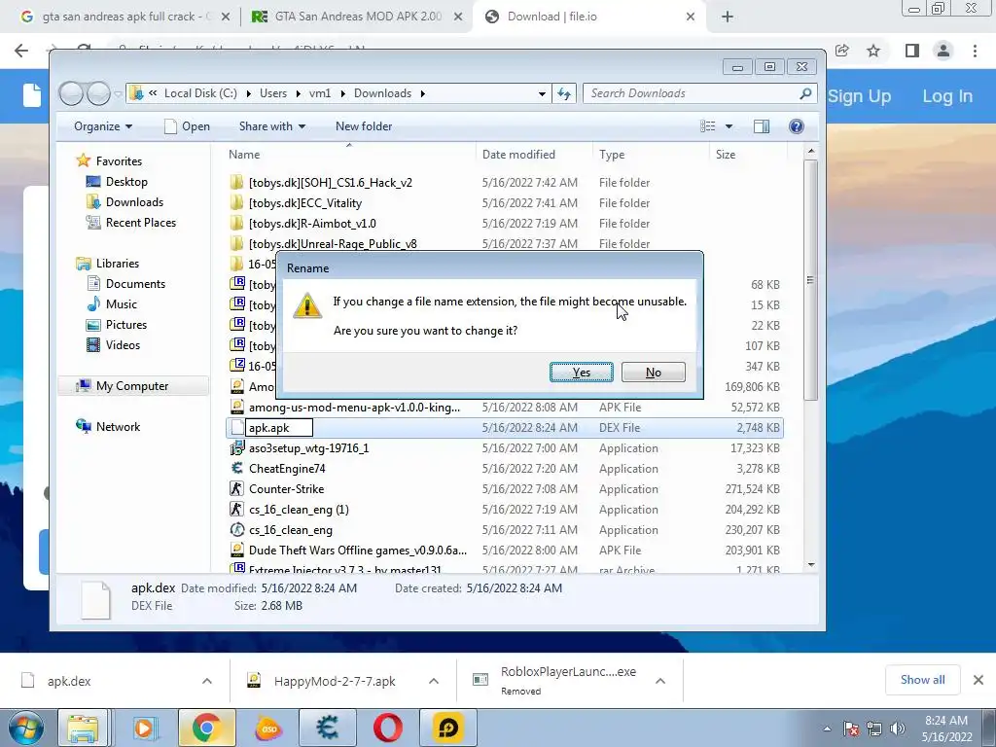Open the change view options dropdown arrow
Image resolution: width=996 pixels, height=747 pixels.
pyautogui.click(x=729, y=126)
